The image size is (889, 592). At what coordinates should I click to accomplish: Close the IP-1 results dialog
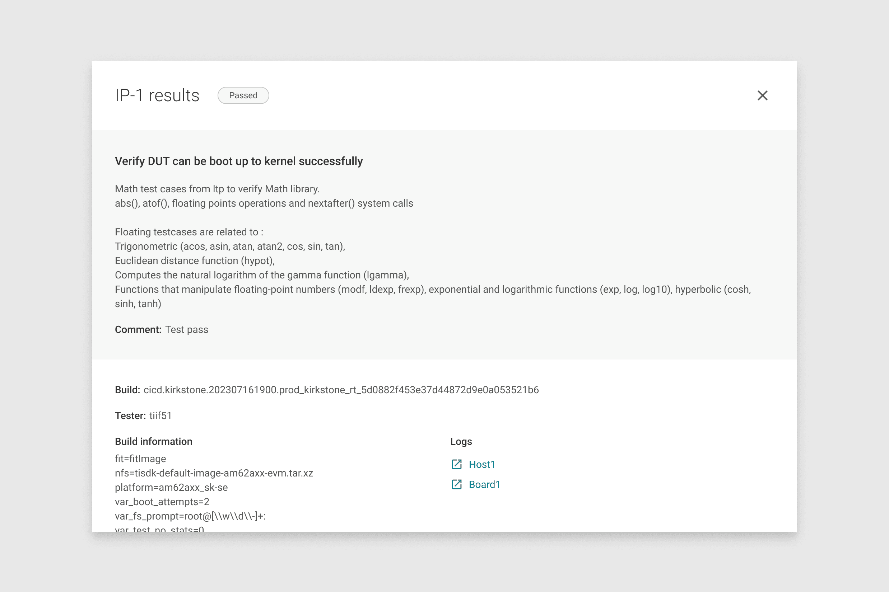click(762, 95)
